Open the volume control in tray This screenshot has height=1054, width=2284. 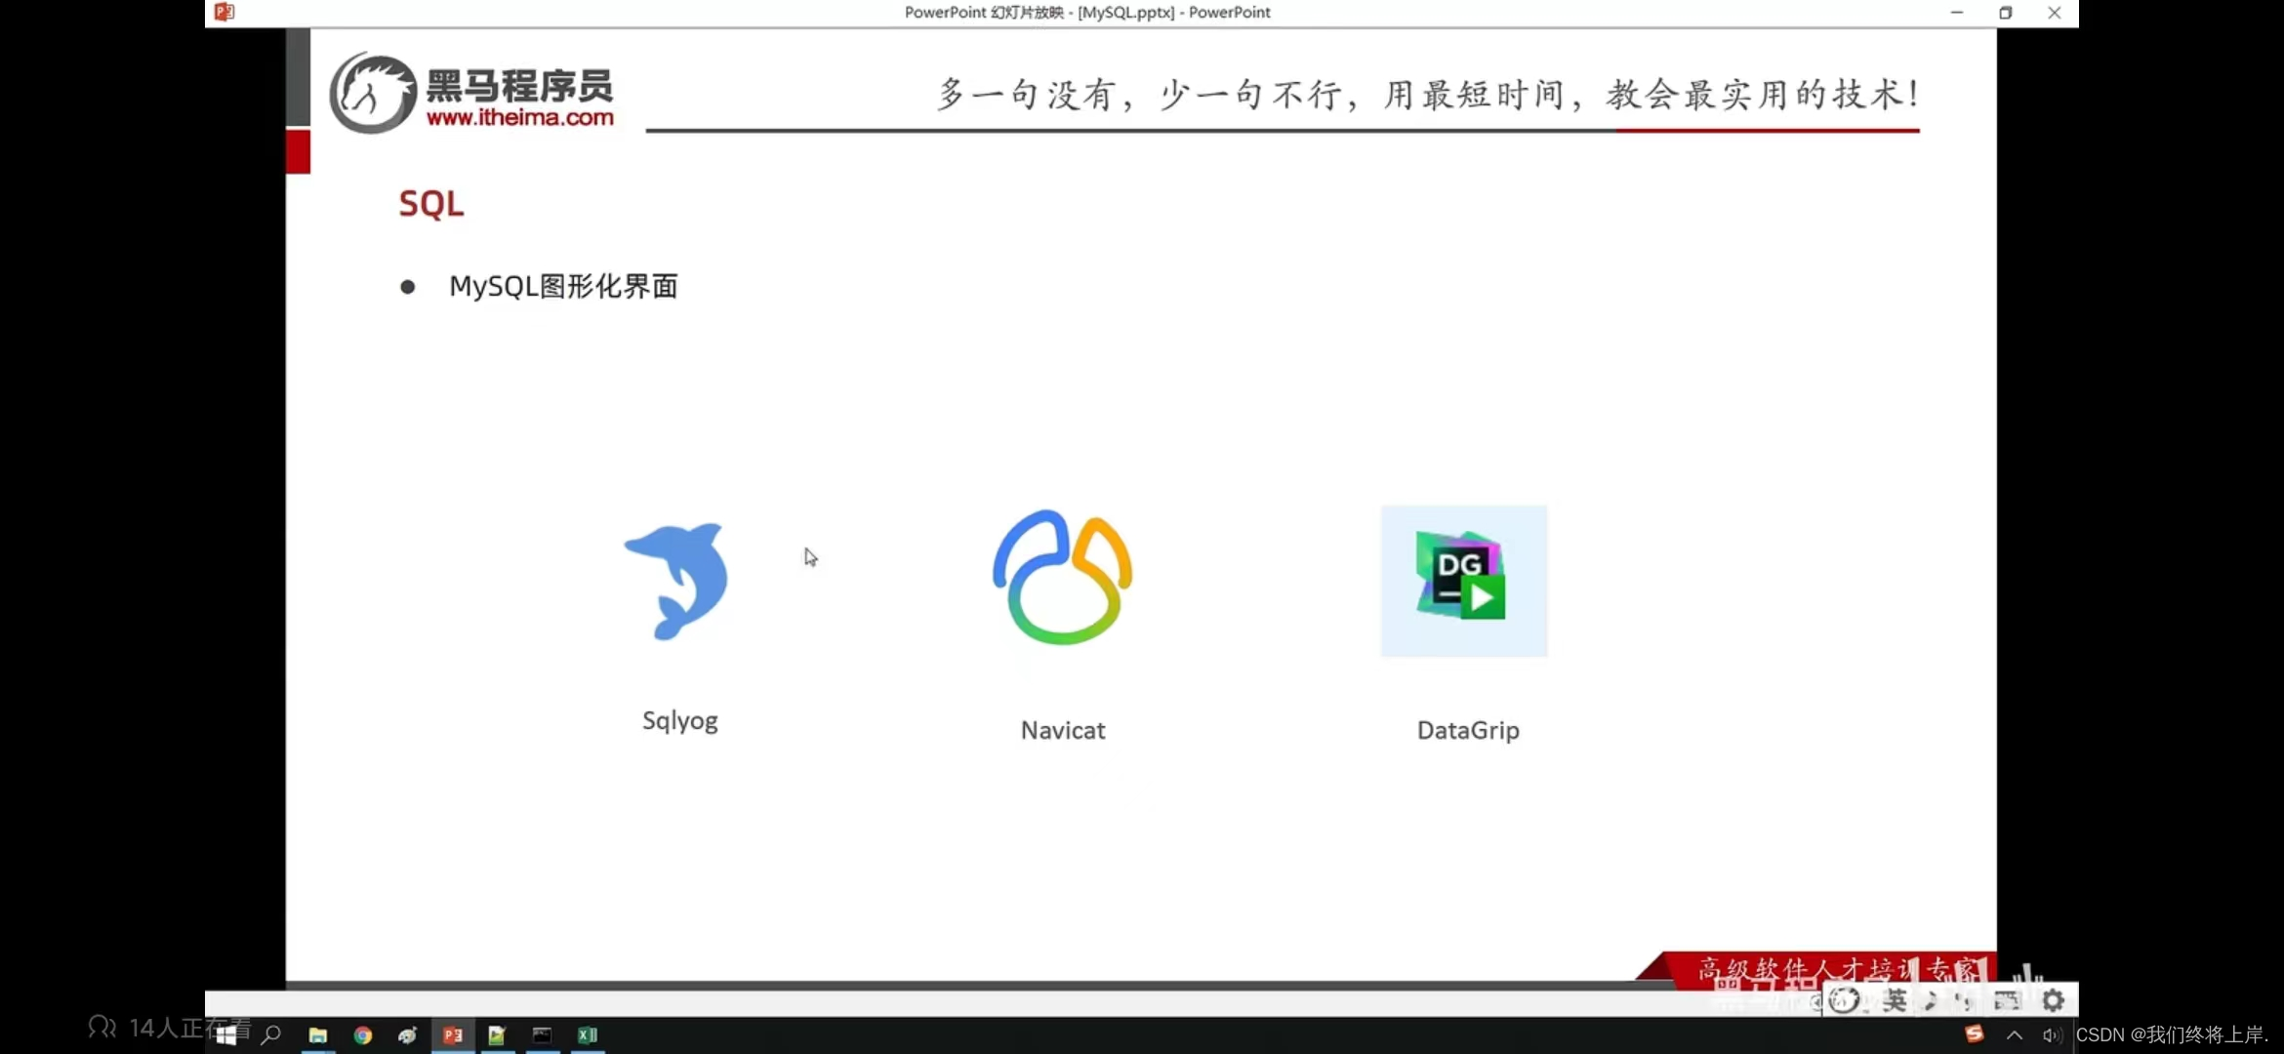click(x=2052, y=1035)
